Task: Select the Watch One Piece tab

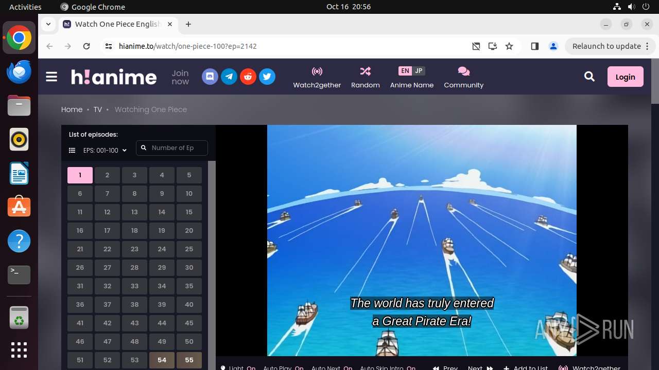Action: click(x=118, y=24)
